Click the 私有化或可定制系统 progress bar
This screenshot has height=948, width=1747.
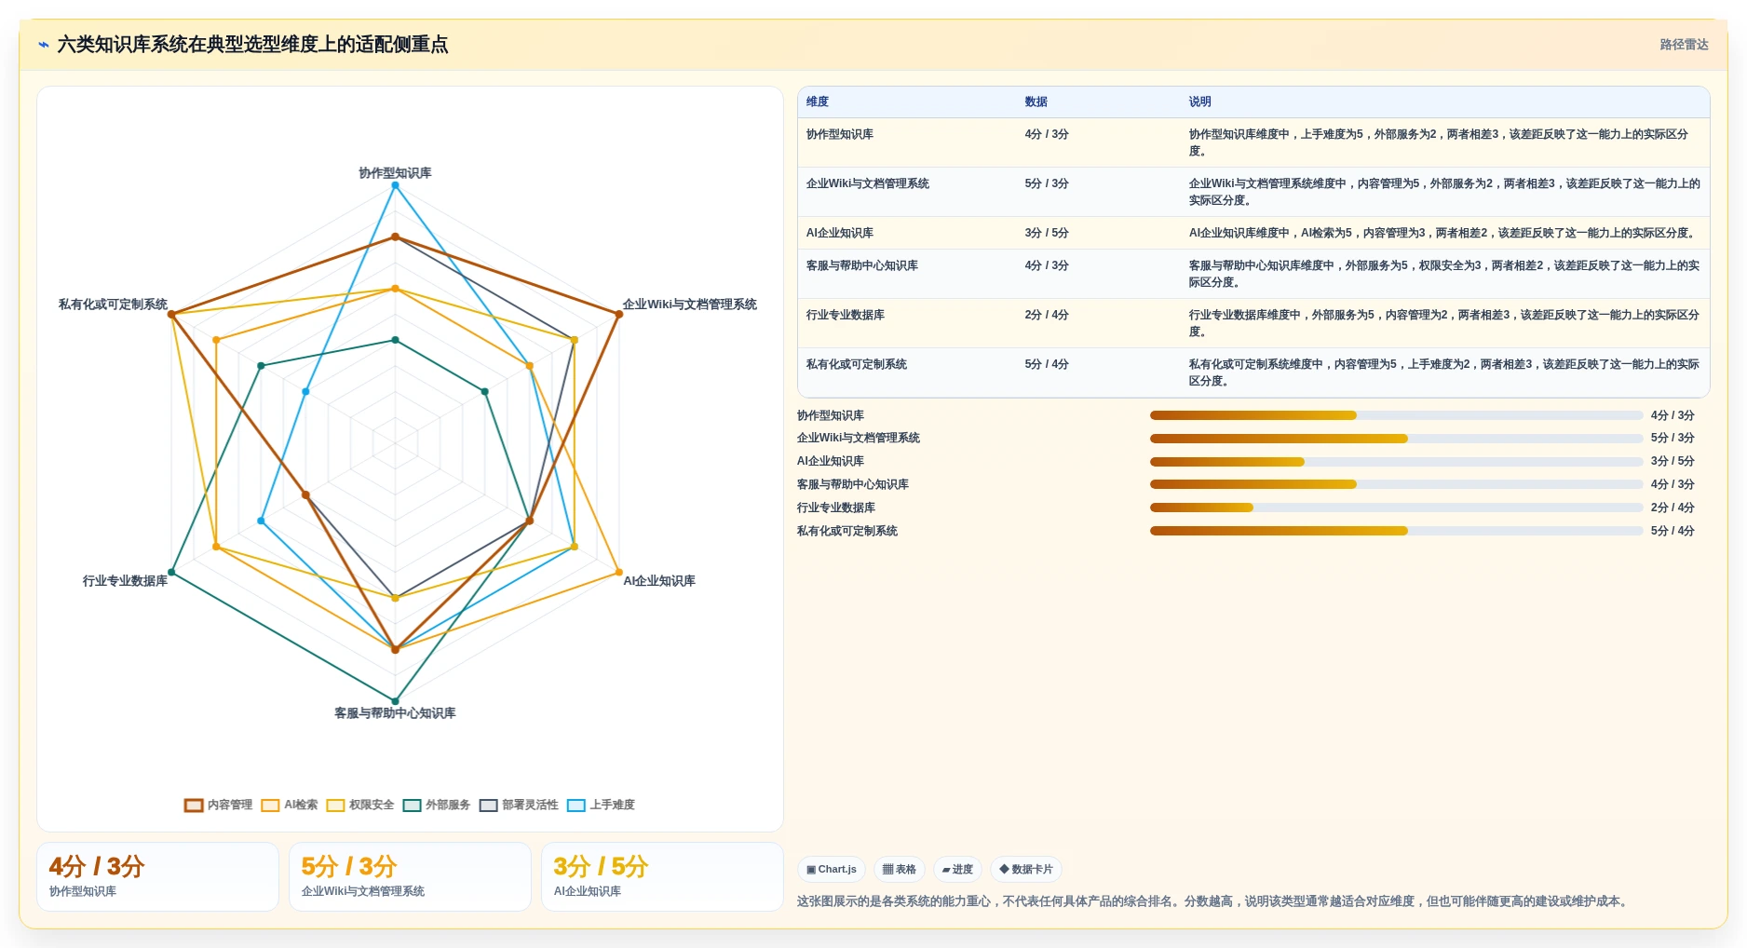[1396, 531]
